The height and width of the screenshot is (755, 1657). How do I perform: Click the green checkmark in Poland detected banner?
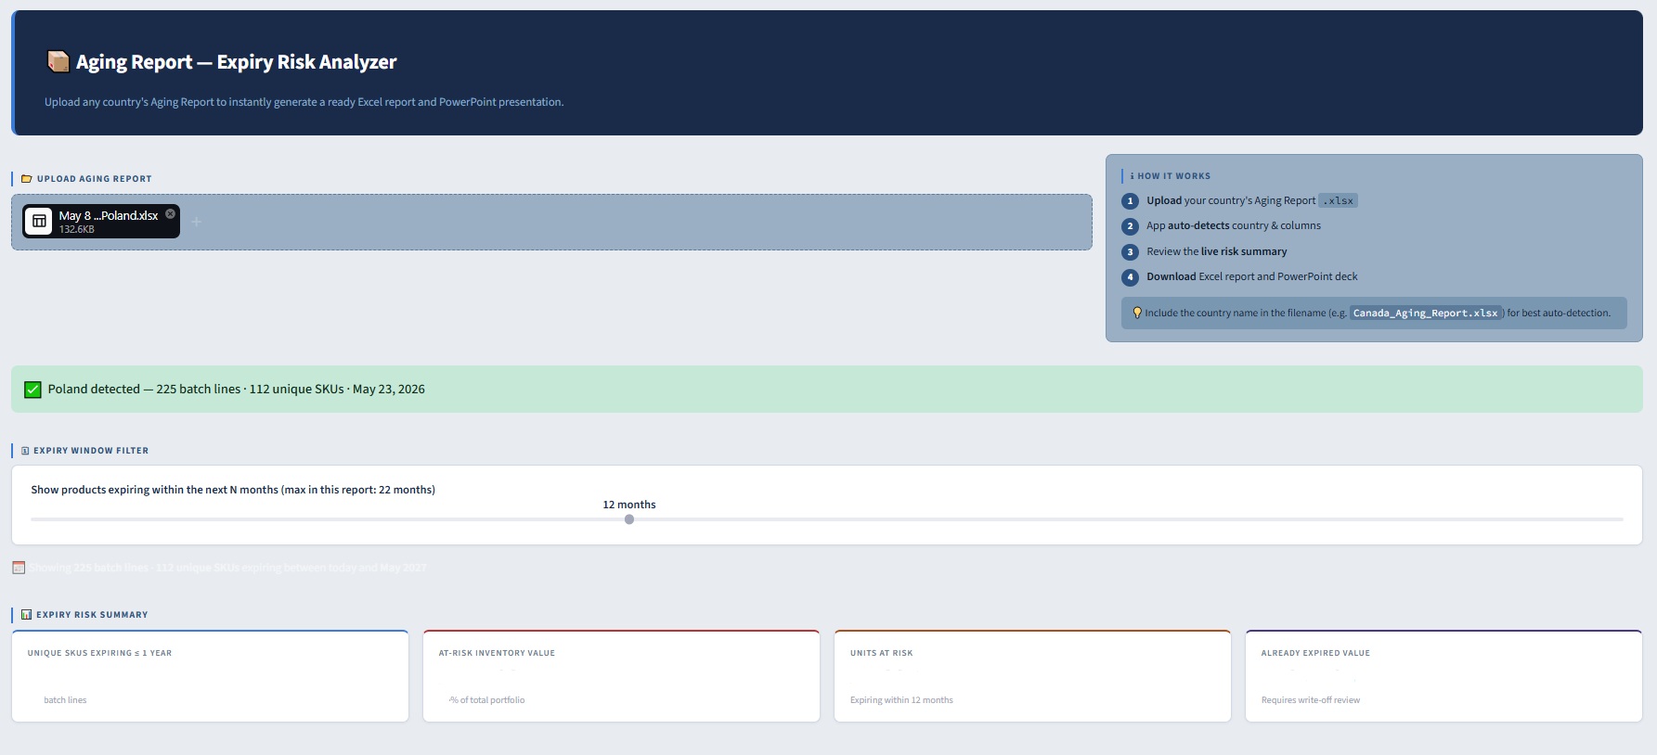(x=32, y=390)
